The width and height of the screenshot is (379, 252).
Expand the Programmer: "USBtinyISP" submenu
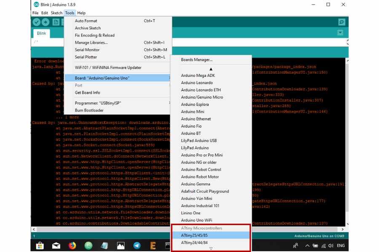pyautogui.click(x=117, y=103)
